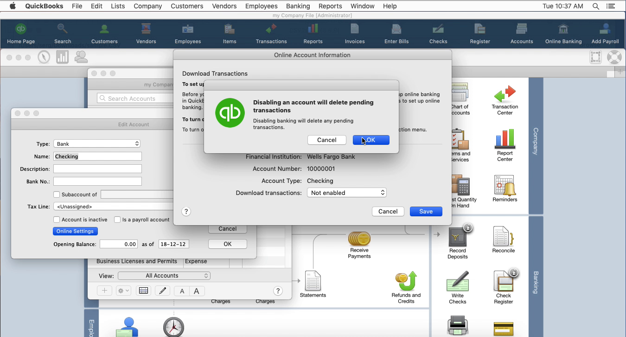Open the Help menu
Image resolution: width=626 pixels, height=337 pixels.
click(390, 6)
